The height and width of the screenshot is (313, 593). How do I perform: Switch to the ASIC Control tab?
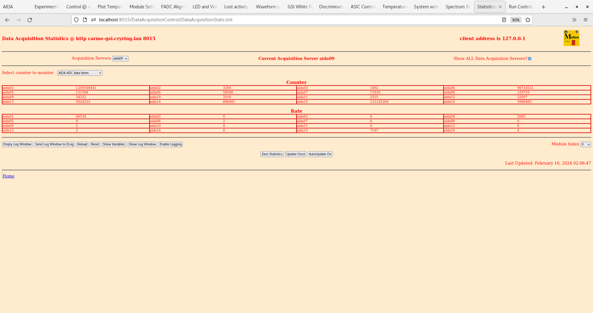(363, 7)
